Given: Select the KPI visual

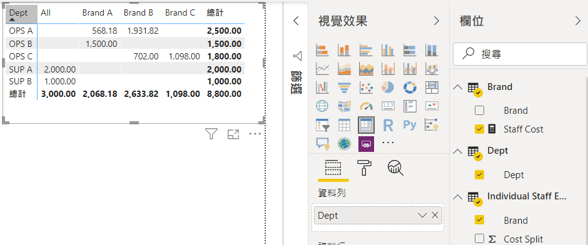Looking at the screenshot, I should [432, 106].
